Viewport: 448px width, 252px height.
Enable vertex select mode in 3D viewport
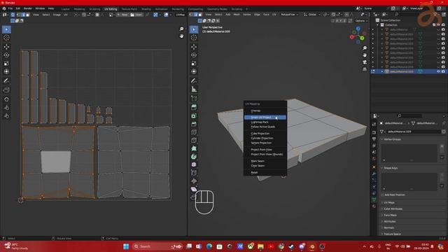[x=191, y=15]
